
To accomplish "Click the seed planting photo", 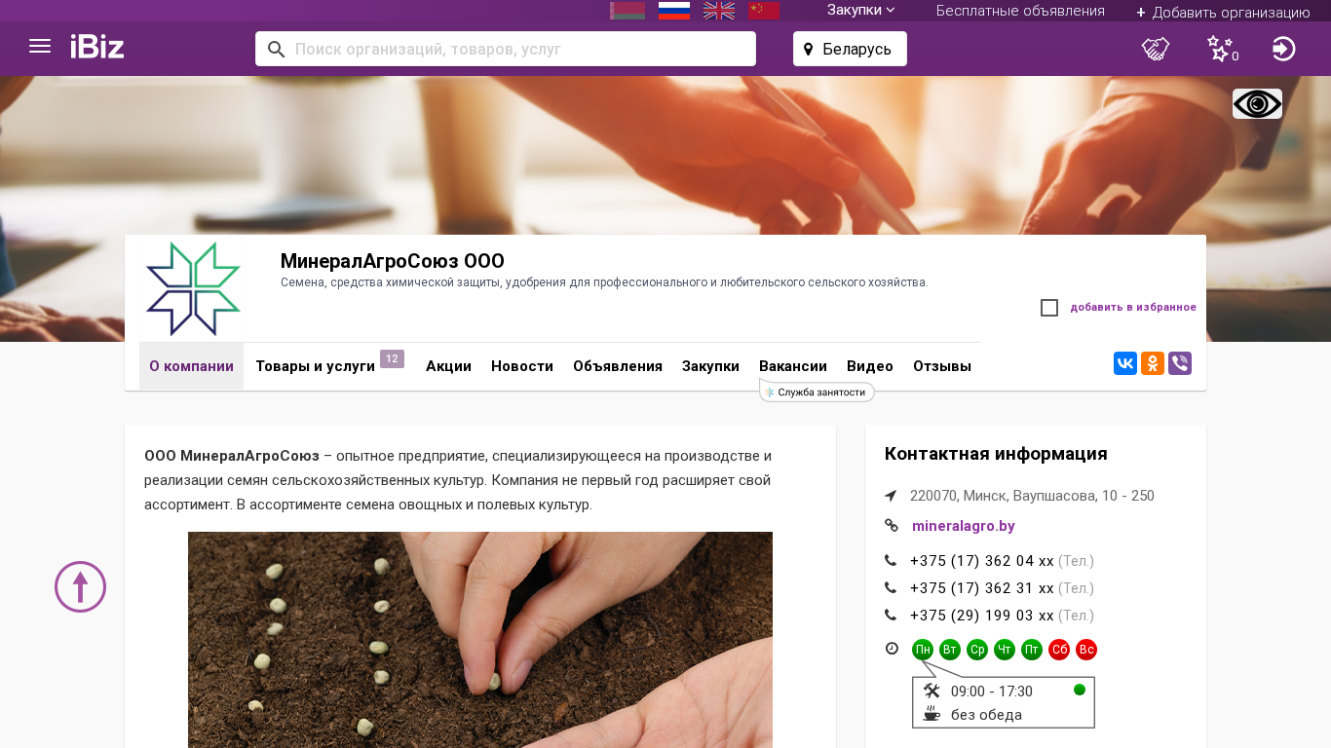I will [480, 640].
